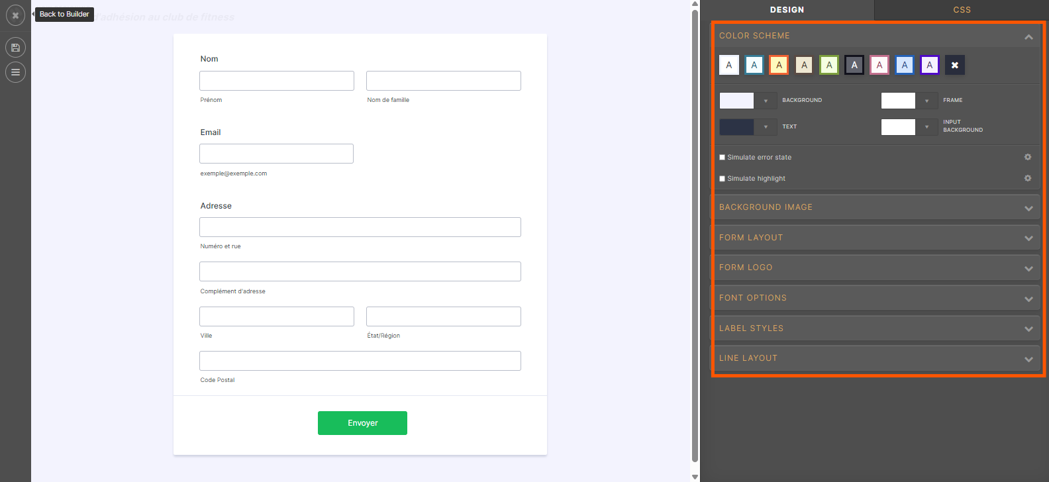This screenshot has width=1049, height=482.
Task: Click the green Envoyer button
Action: [x=362, y=423]
